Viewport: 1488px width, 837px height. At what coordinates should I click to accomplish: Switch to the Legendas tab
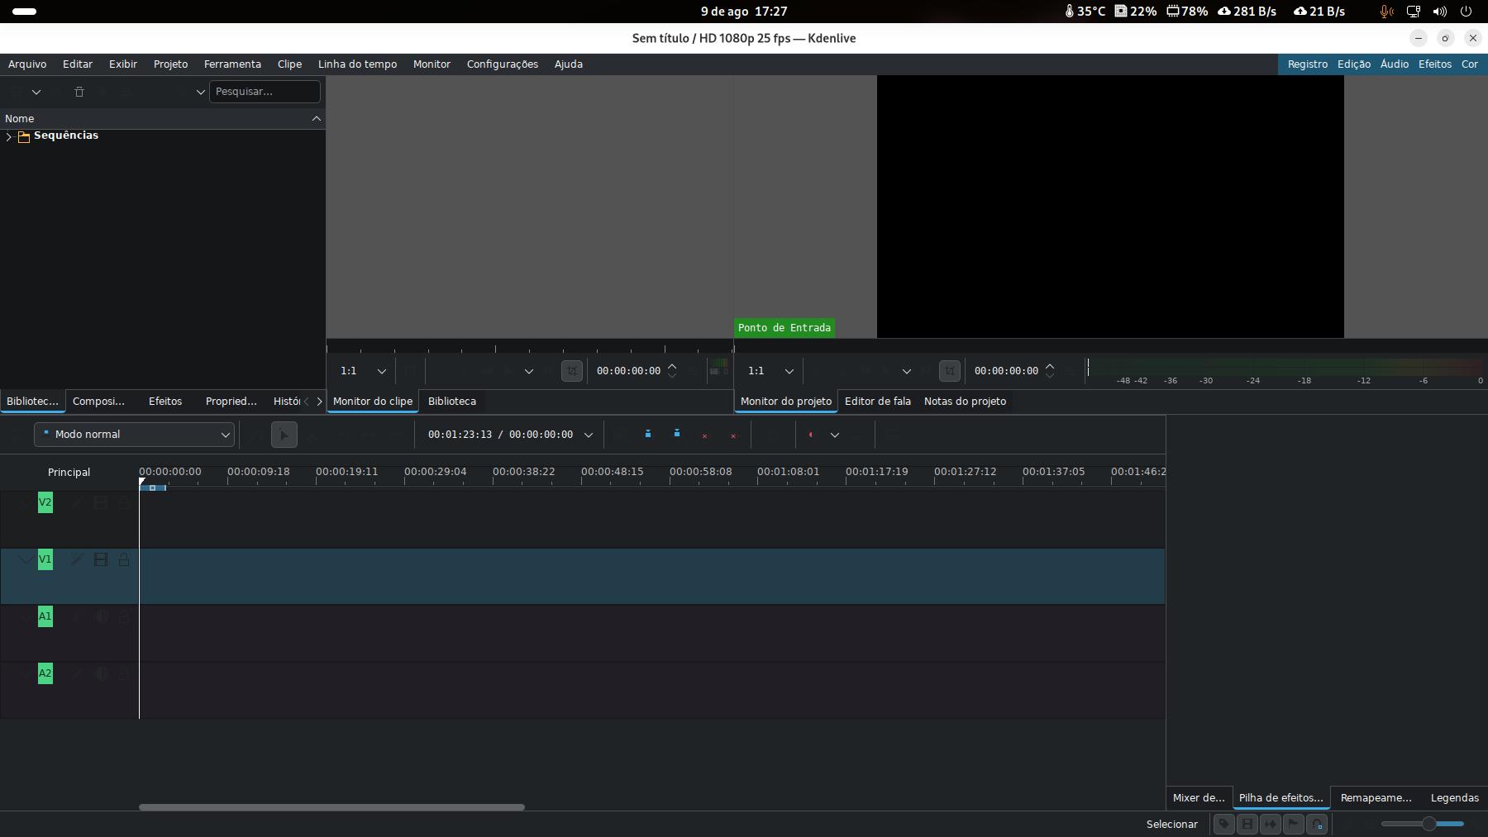coord(1454,798)
